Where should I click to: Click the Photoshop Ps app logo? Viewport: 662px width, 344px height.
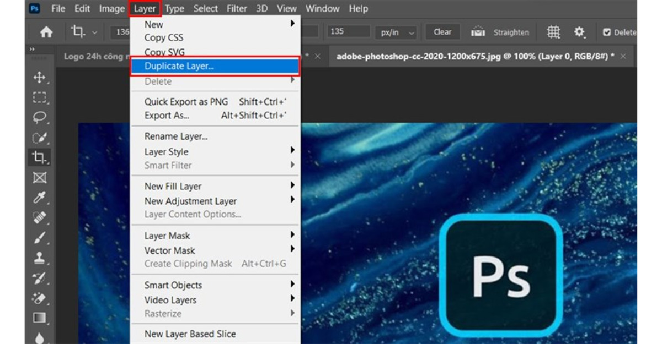coord(34,9)
